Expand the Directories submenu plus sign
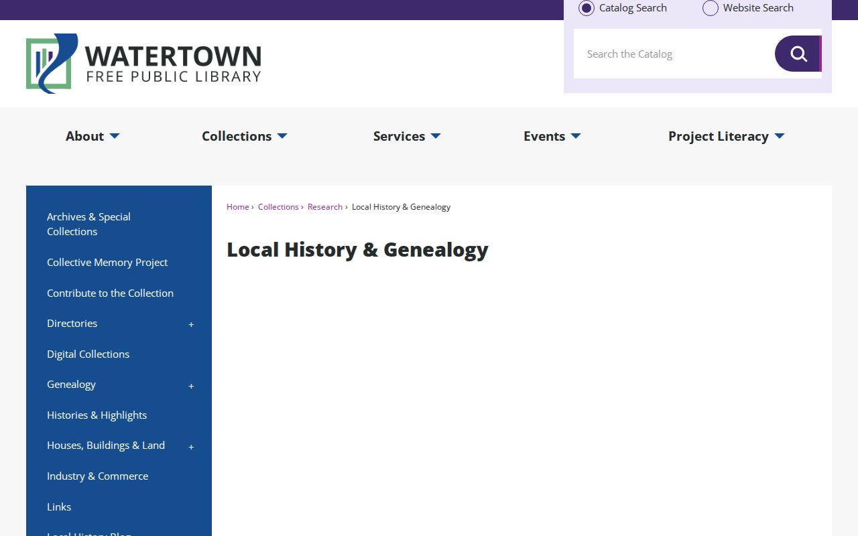Screen dimensions: 858x536 point(191,324)
